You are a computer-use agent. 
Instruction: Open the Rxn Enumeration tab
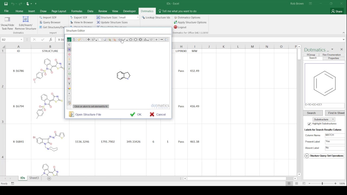pos(332,55)
